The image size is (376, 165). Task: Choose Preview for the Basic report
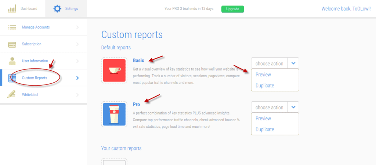point(263,75)
